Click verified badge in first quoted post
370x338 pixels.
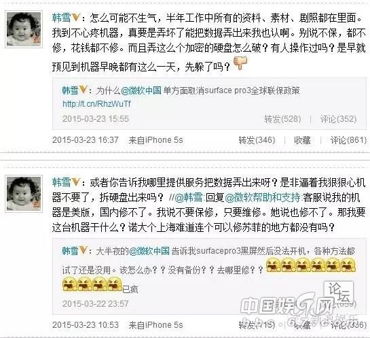[x=84, y=90]
